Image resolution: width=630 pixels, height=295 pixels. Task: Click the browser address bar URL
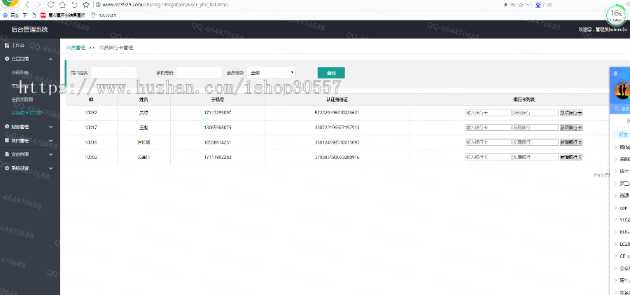coord(165,5)
